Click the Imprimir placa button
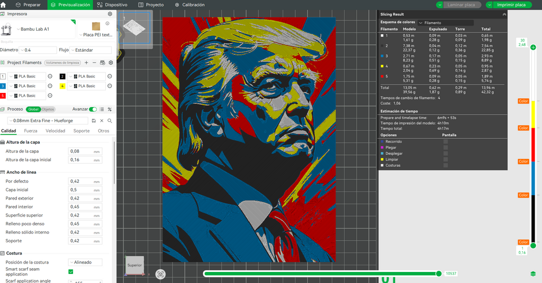 pos(511,5)
